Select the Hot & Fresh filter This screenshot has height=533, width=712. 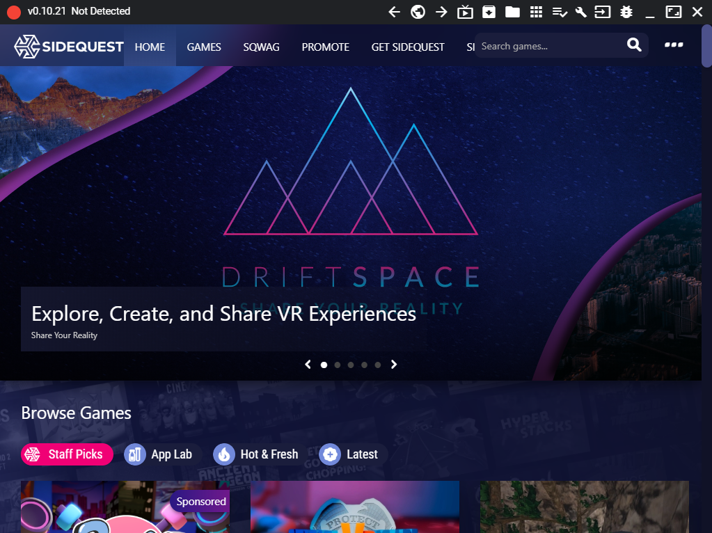point(260,454)
